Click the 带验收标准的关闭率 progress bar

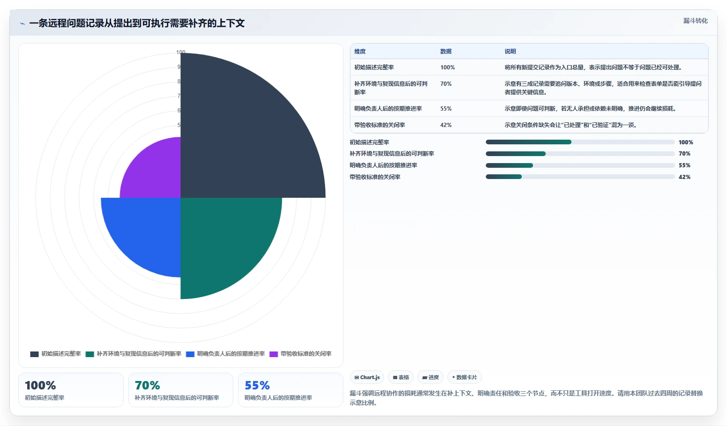[x=580, y=177]
